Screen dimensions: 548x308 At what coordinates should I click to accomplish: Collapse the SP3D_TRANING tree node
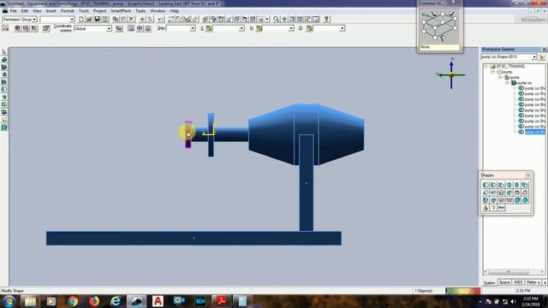[x=485, y=66]
